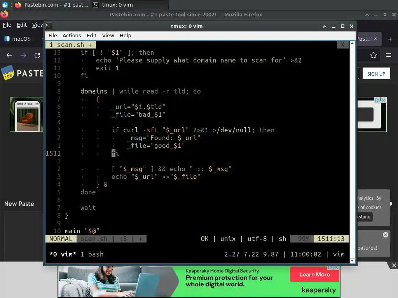Image resolution: width=398 pixels, height=298 pixels.
Task: Click the SIGN UP button on Pastebin
Action: tap(376, 73)
